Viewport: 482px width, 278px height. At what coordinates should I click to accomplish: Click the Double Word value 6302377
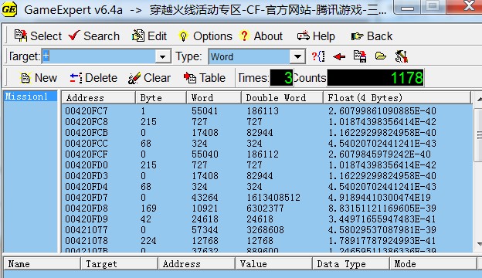265,208
